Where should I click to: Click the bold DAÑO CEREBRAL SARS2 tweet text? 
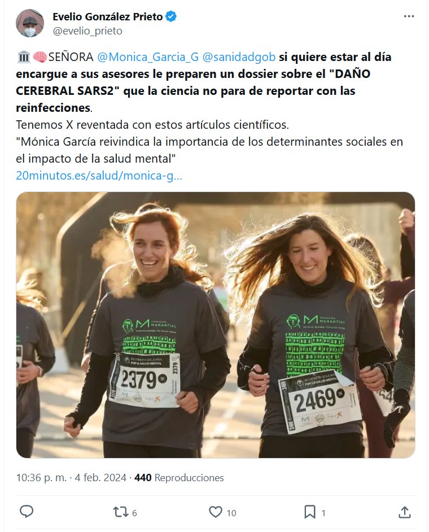193,82
